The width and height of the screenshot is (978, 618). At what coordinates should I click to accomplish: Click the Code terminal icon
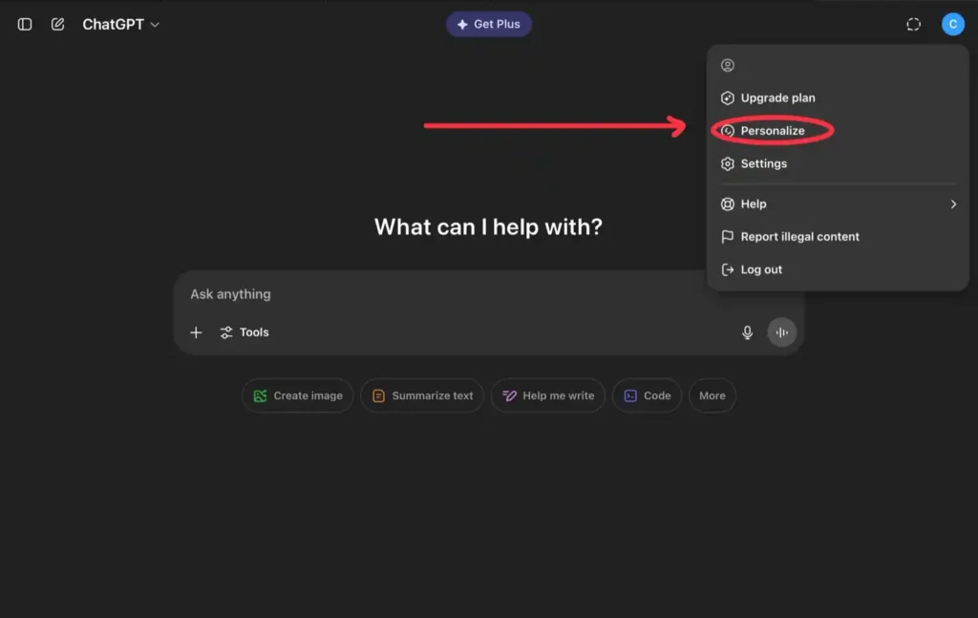[630, 395]
